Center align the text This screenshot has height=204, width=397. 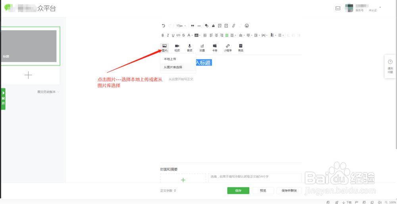(216, 35)
